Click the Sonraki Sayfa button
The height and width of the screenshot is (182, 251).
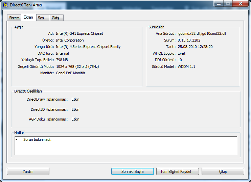pyautogui.click(x=133, y=172)
